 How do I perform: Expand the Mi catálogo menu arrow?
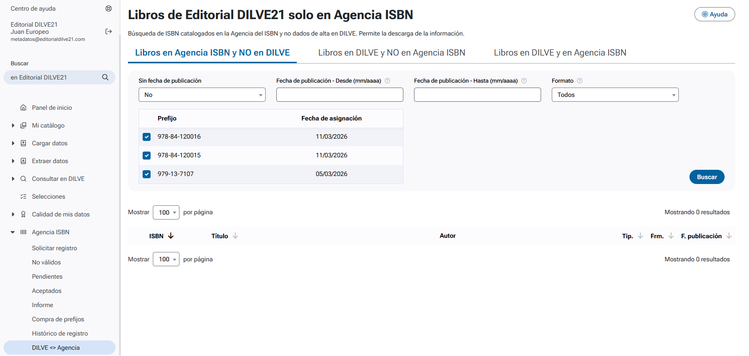click(x=13, y=126)
